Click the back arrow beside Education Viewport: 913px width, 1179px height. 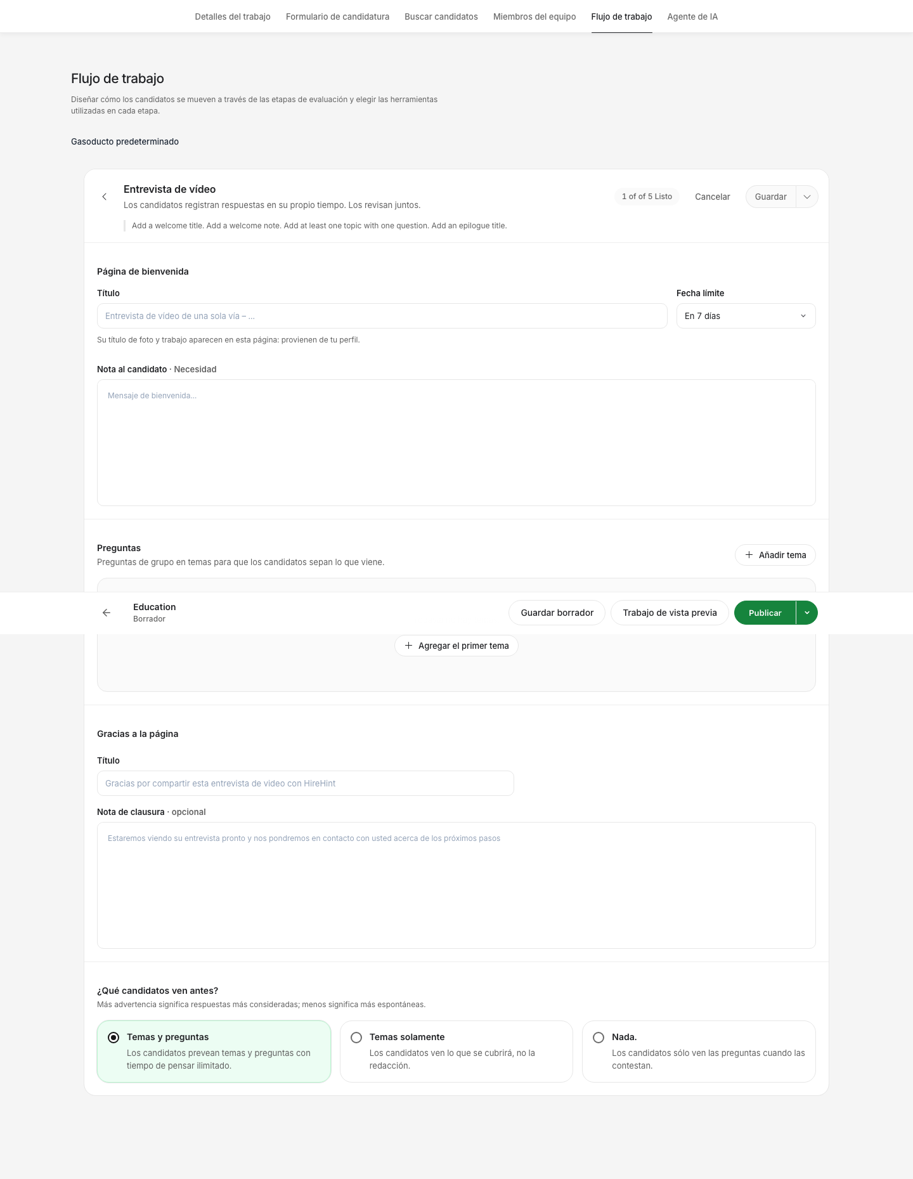[x=107, y=613]
